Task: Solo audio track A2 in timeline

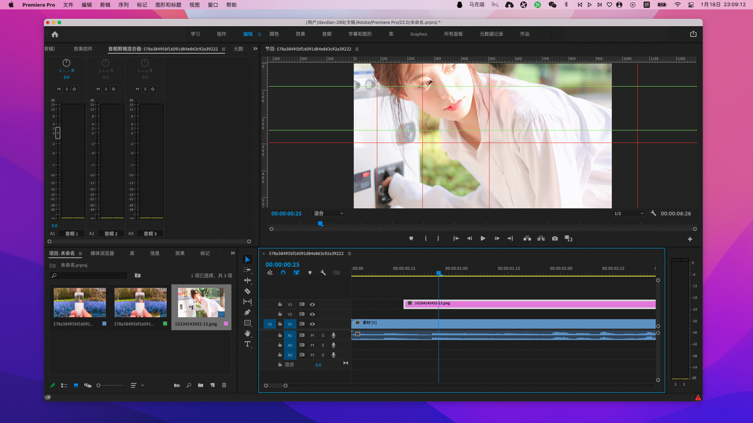Action: coord(323,345)
